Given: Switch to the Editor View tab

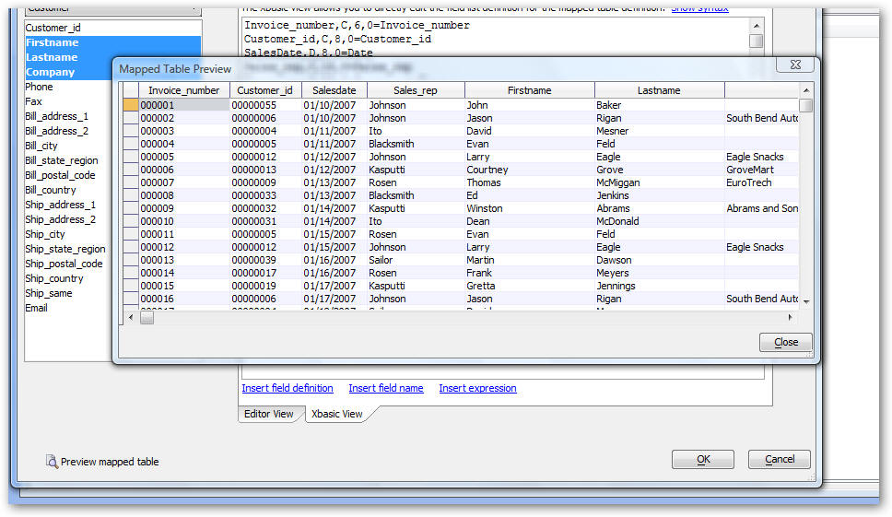Looking at the screenshot, I should point(268,414).
